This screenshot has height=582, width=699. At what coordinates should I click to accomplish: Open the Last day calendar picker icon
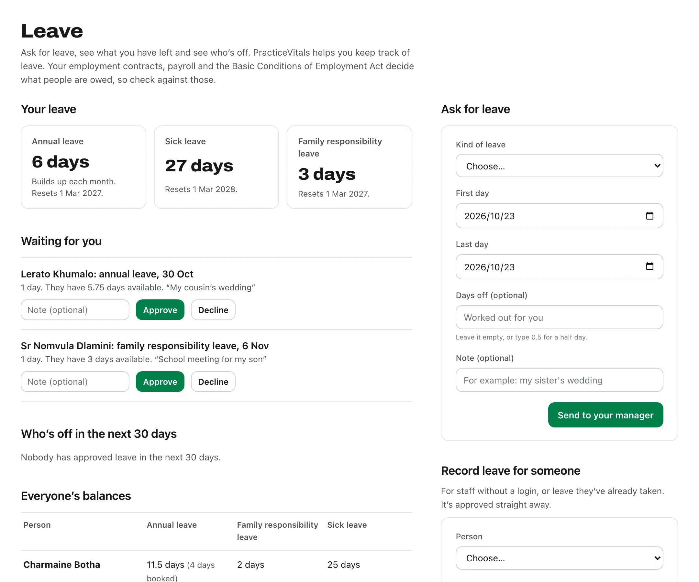(x=649, y=267)
